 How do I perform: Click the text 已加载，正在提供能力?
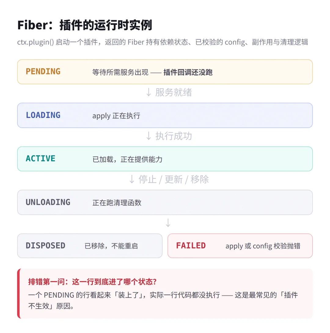pos(127,159)
